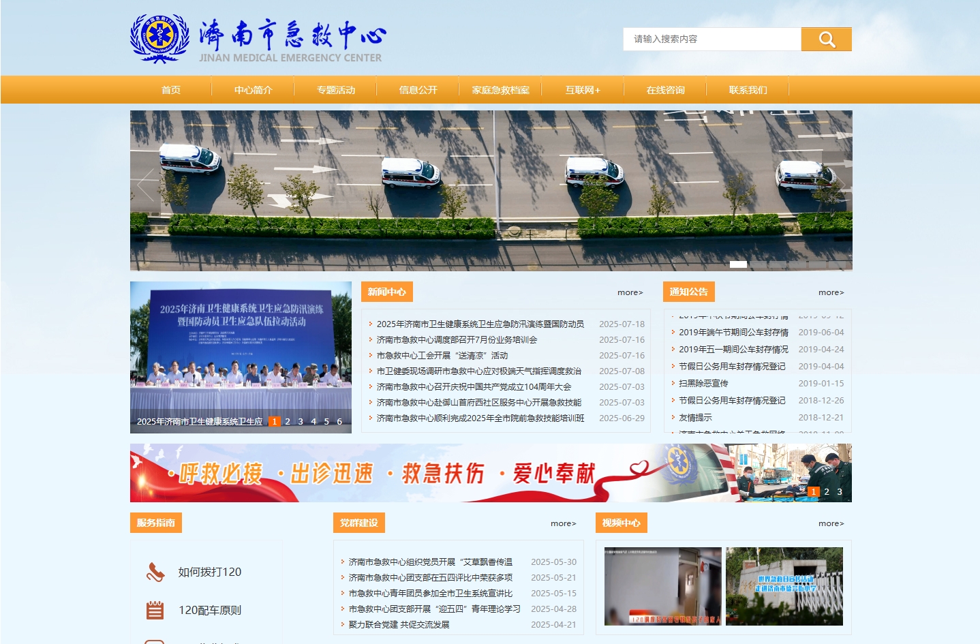Image resolution: width=980 pixels, height=644 pixels.
Task: Expand more in 通知公告 section
Action: coord(831,292)
